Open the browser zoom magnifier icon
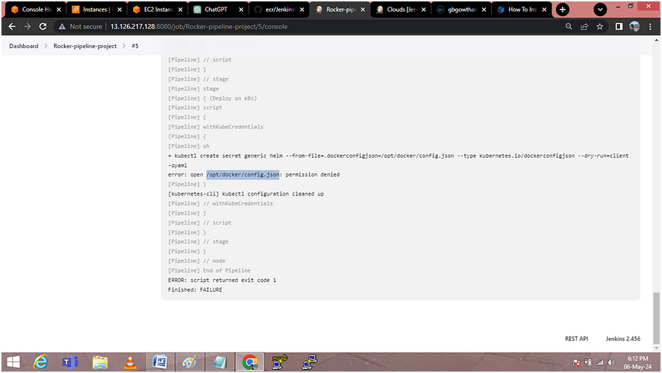The height and width of the screenshot is (373, 662). tap(569, 27)
